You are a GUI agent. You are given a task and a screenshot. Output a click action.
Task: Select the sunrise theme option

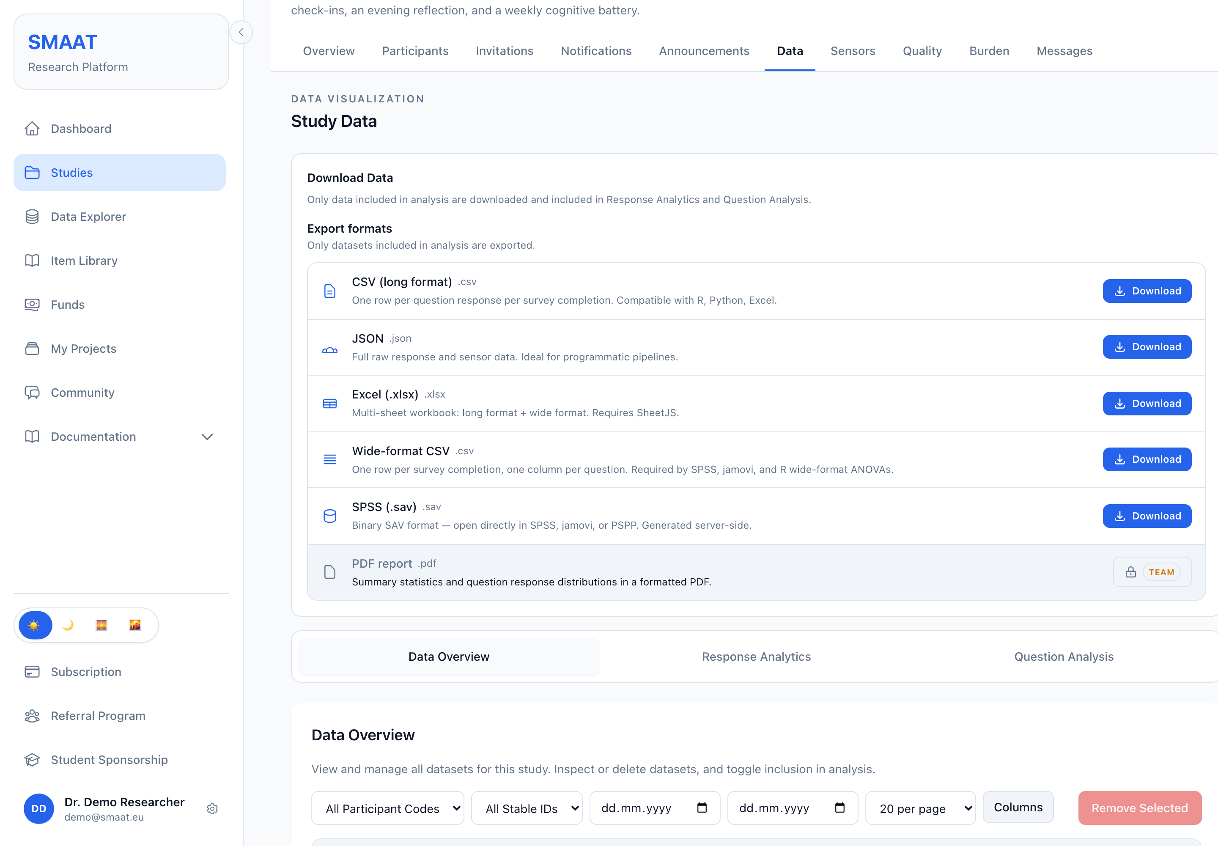coord(102,626)
